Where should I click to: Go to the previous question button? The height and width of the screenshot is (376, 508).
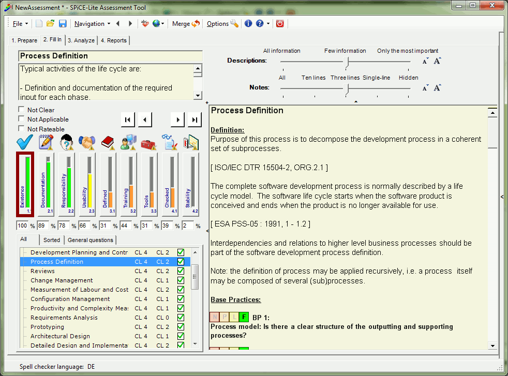(145, 120)
